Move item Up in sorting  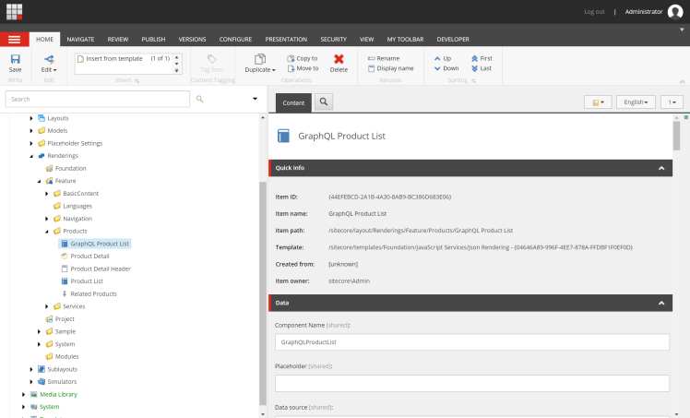click(x=442, y=58)
